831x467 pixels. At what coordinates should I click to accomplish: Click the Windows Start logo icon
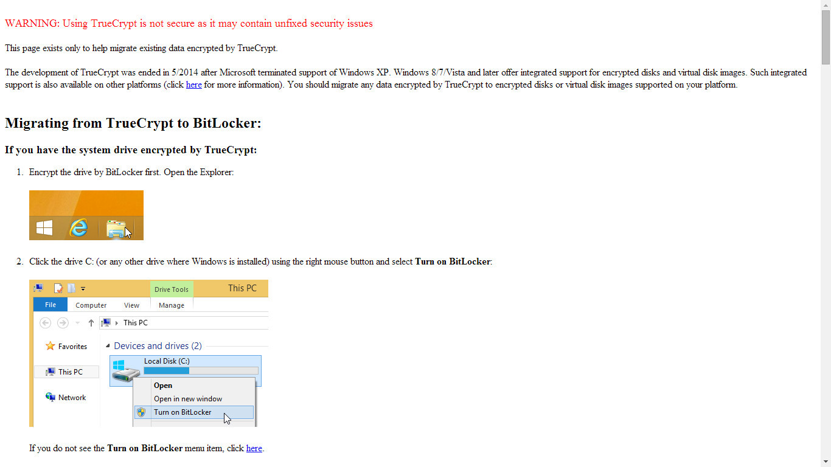tap(44, 228)
